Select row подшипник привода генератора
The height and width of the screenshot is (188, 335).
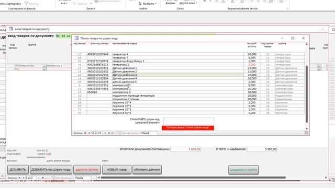click(188, 96)
